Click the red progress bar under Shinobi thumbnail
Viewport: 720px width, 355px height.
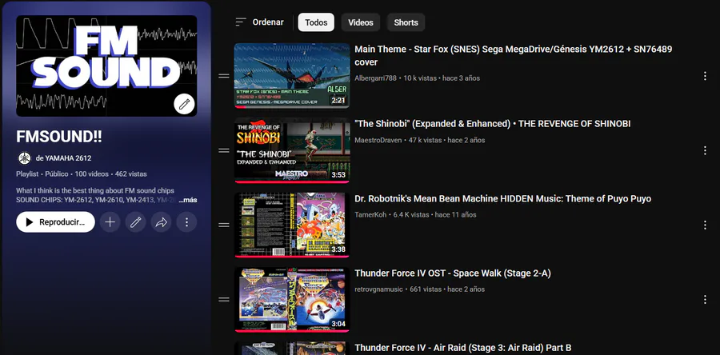(x=292, y=181)
